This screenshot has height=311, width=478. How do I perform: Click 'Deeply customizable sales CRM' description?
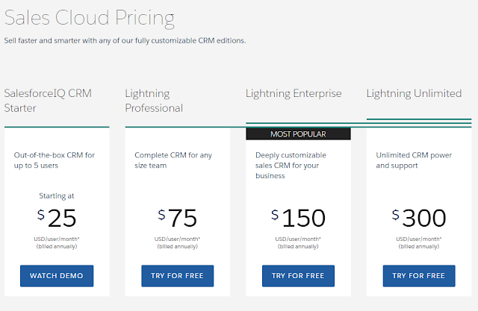pos(291,166)
